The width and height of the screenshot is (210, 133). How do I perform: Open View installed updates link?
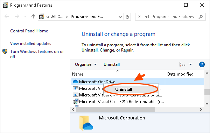click(x=31, y=44)
